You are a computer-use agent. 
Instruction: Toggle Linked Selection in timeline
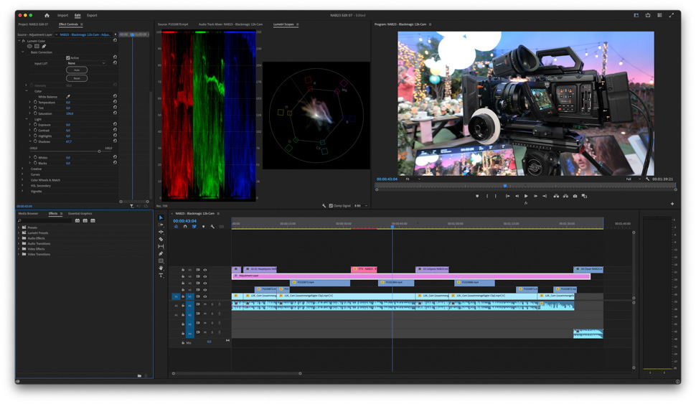194,227
